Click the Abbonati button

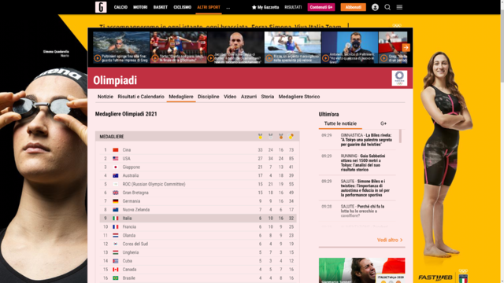click(354, 7)
